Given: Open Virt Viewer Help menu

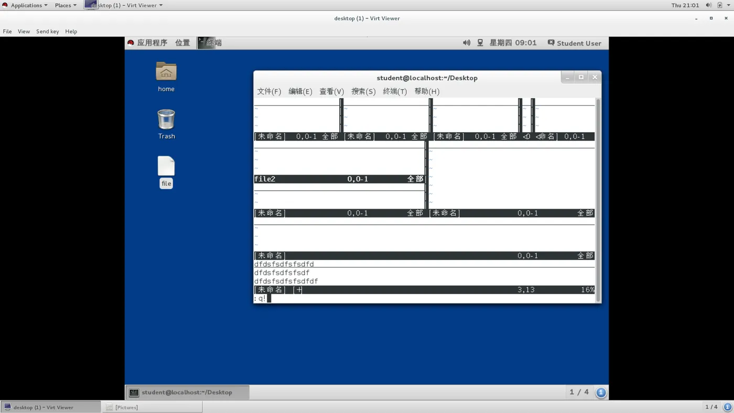Looking at the screenshot, I should pos(71,31).
